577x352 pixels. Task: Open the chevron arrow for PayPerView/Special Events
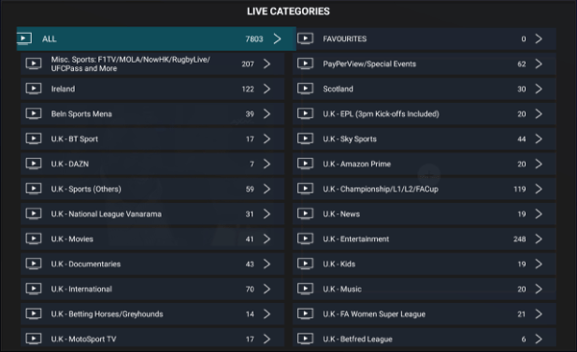click(539, 63)
